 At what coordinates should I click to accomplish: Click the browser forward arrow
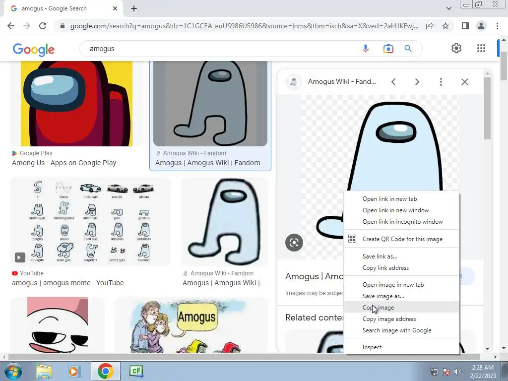(x=27, y=26)
